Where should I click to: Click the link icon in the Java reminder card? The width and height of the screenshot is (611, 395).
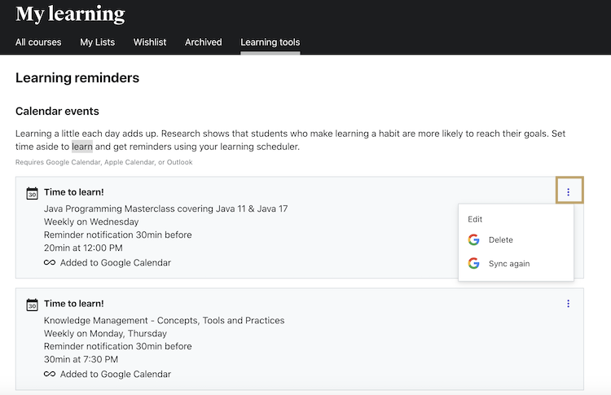coord(50,263)
